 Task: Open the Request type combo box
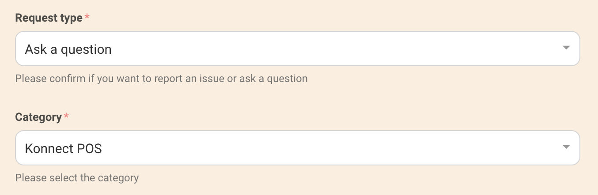297,49
